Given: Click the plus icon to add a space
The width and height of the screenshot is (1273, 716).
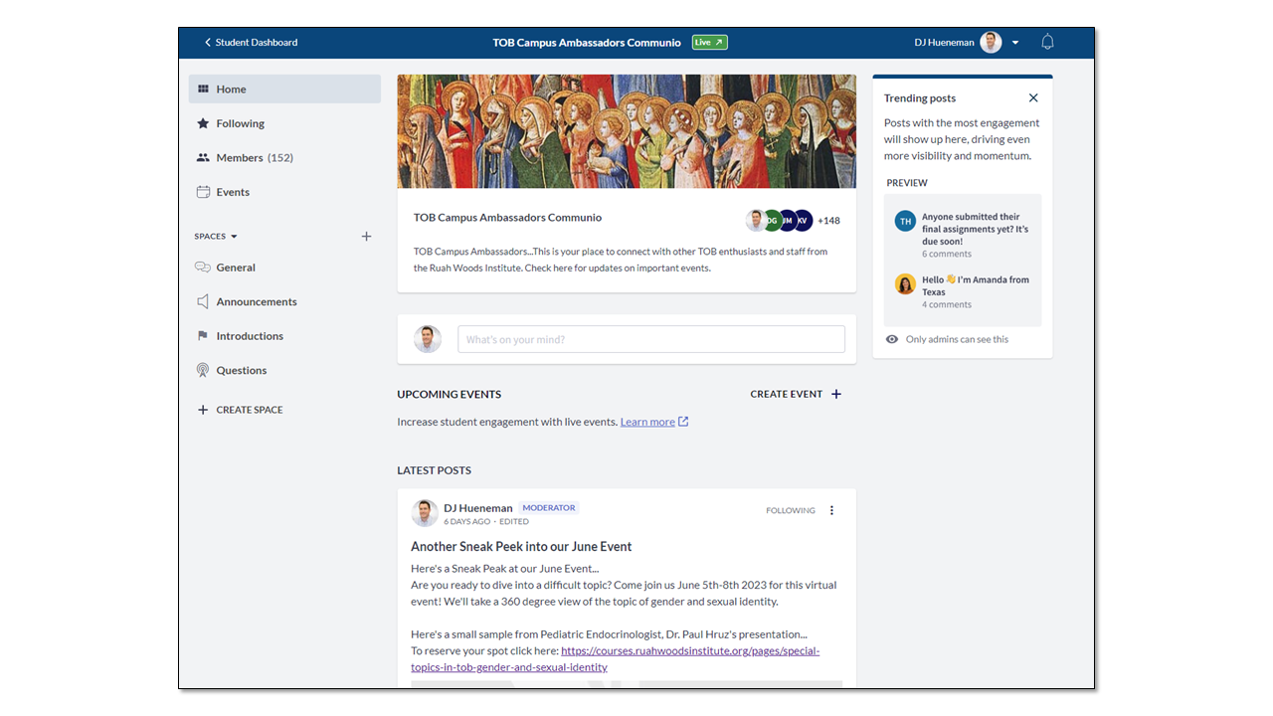Looking at the screenshot, I should tap(366, 237).
